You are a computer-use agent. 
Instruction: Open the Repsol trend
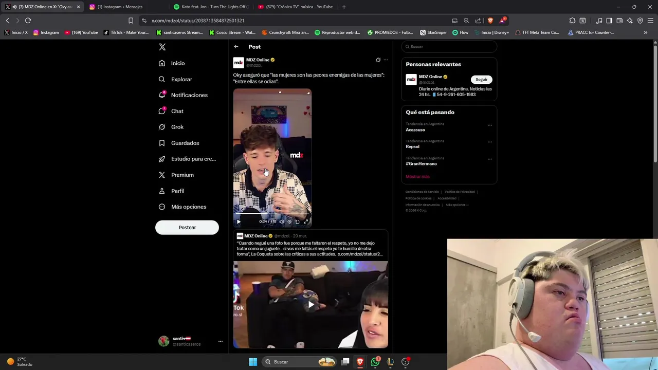[x=412, y=147]
